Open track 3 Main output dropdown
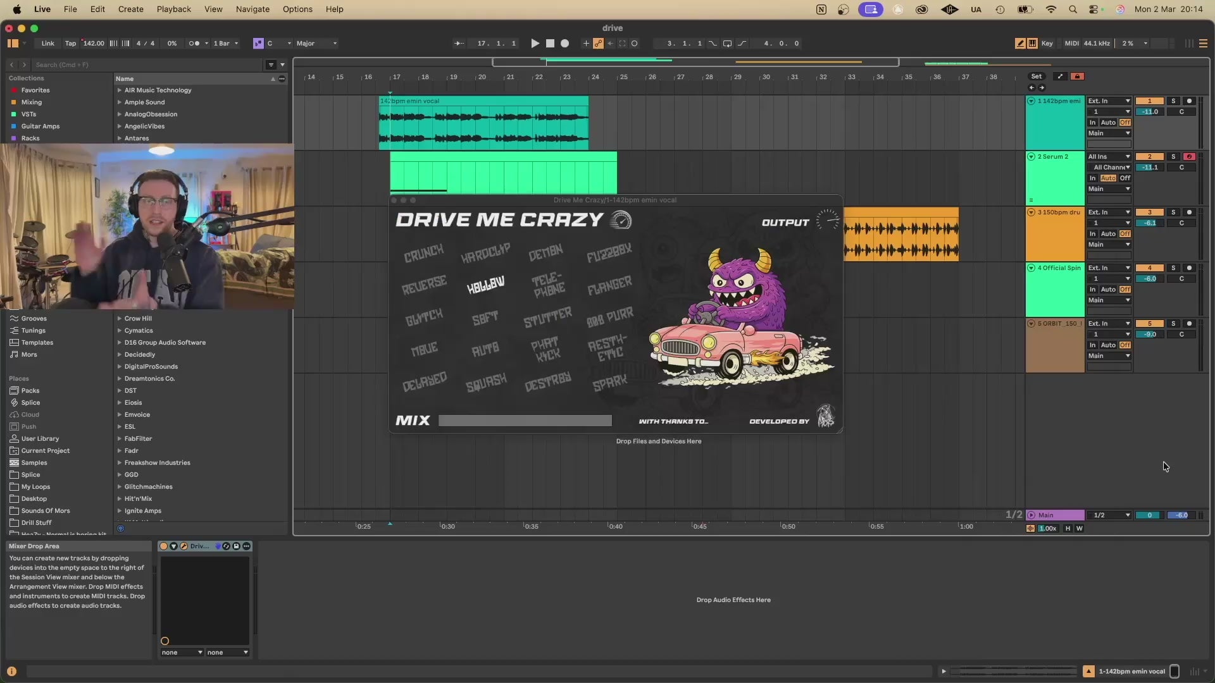The image size is (1215, 683). (x=1109, y=245)
